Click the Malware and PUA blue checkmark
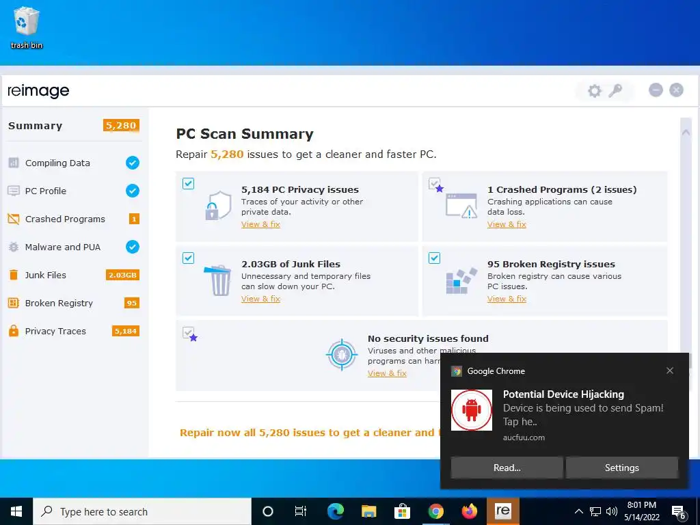Screen dimensions: 700x525 click(133, 247)
